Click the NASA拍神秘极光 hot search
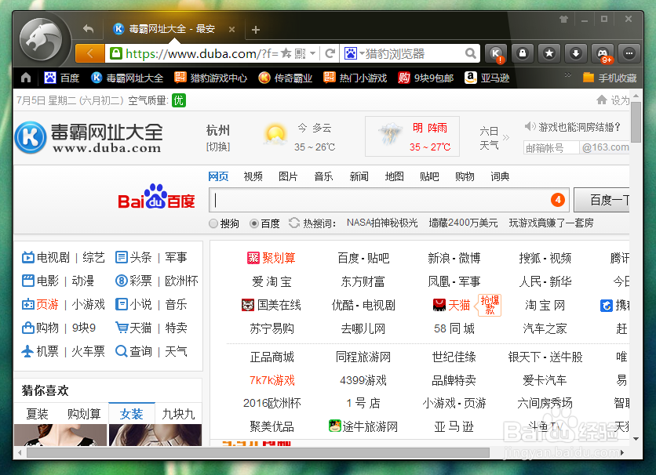 pyautogui.click(x=382, y=223)
